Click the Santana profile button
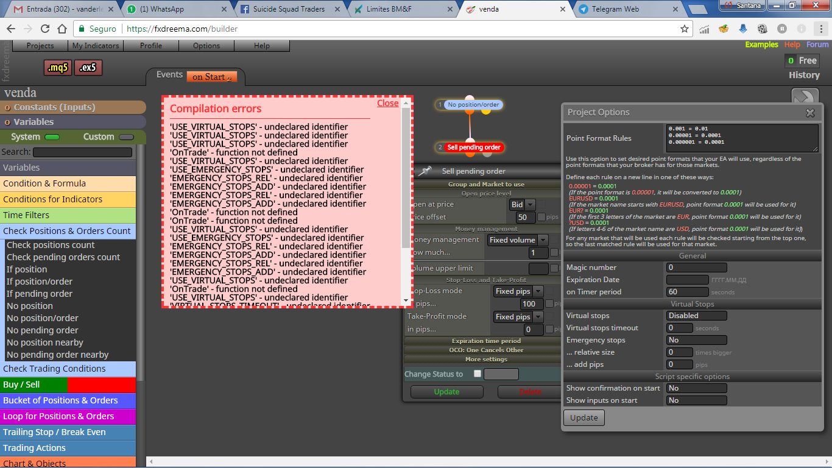Image resolution: width=832 pixels, height=468 pixels. coord(741,5)
